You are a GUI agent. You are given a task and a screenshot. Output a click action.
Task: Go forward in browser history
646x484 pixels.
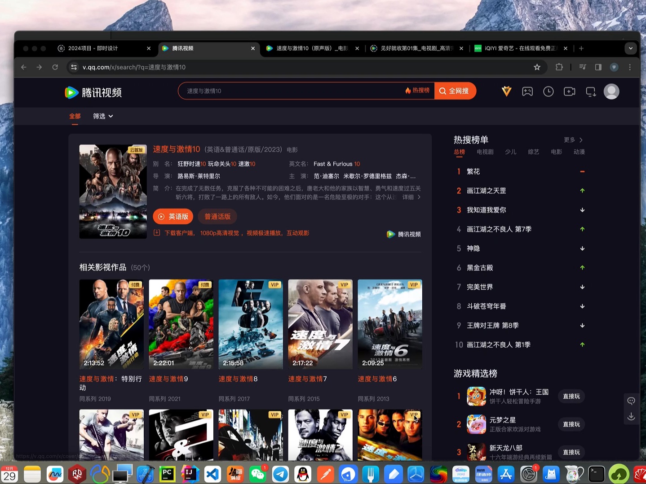click(x=39, y=67)
